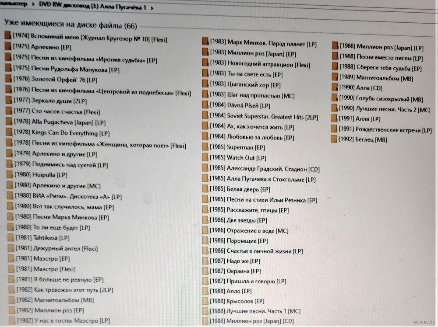Click folder icon of [1978] Alla Pugacheva [Japan]
The height and width of the screenshot is (327, 438).
(x=9, y=121)
